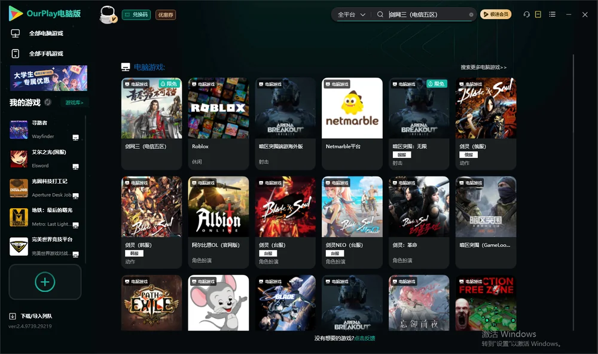Select 光圈科技打工记 in my games
The image size is (598, 354).
[x=44, y=188]
